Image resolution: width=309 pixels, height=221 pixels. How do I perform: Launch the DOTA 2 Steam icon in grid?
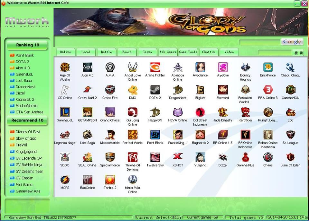[155, 90]
